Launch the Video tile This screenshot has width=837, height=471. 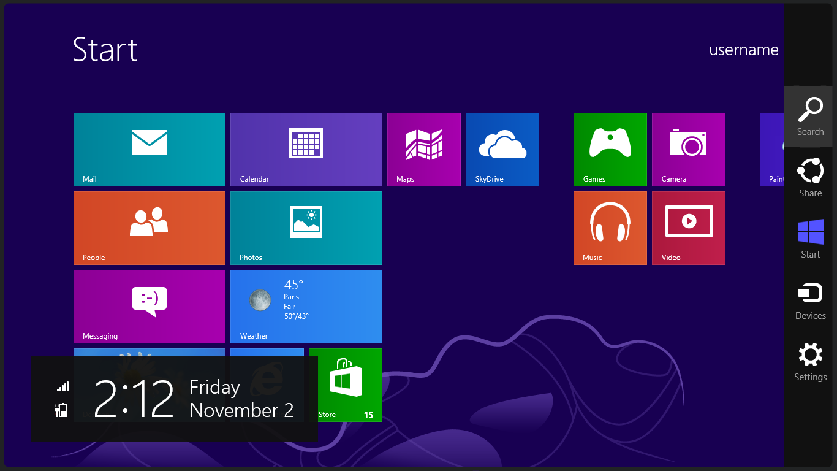[689, 228]
